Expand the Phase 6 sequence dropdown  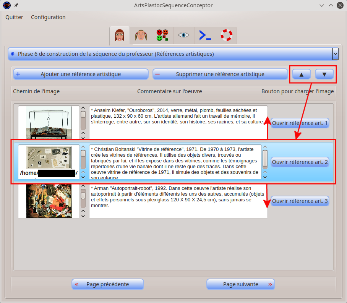[x=335, y=54]
